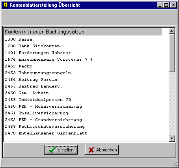Click the Erstellen button
Screen dimensions: 179x168
pyautogui.click(x=61, y=149)
